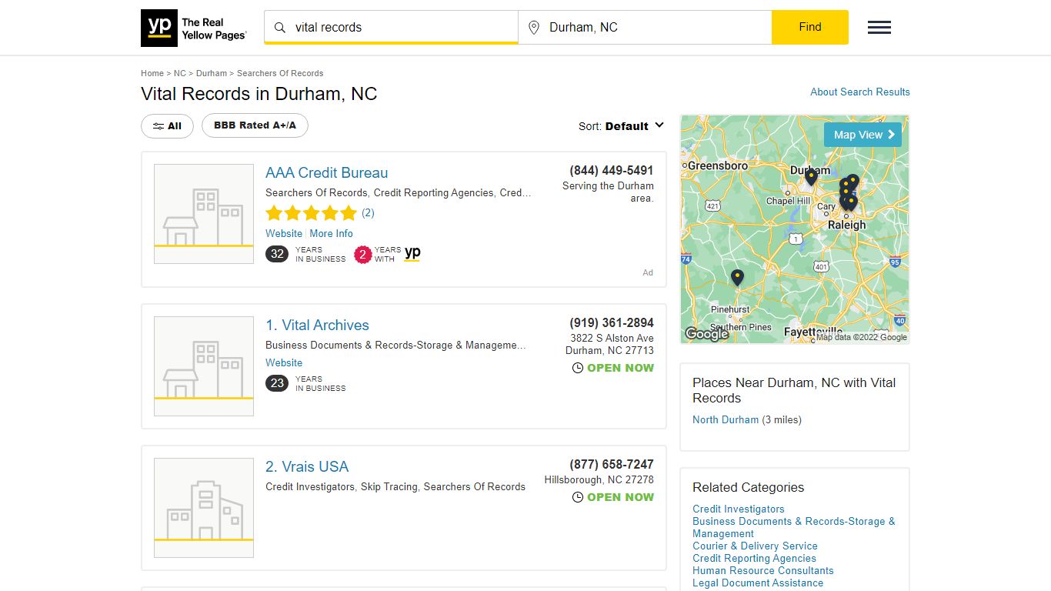Go to Durham breadcrumb

point(212,73)
